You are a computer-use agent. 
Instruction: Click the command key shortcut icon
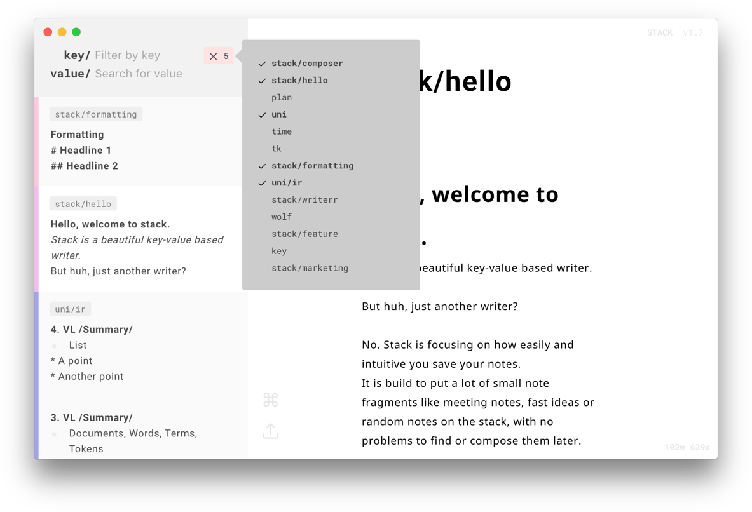pyautogui.click(x=270, y=400)
